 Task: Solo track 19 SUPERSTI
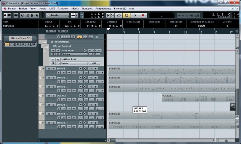coord(54,78)
